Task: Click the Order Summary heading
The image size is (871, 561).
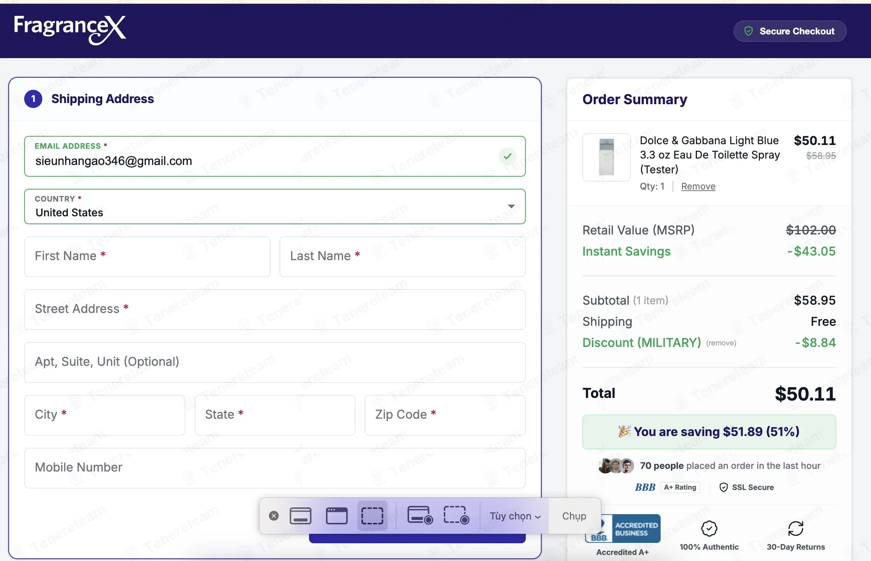Action: (635, 99)
